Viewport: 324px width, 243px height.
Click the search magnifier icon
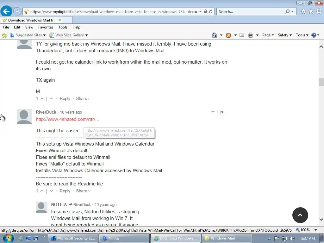click(287, 12)
